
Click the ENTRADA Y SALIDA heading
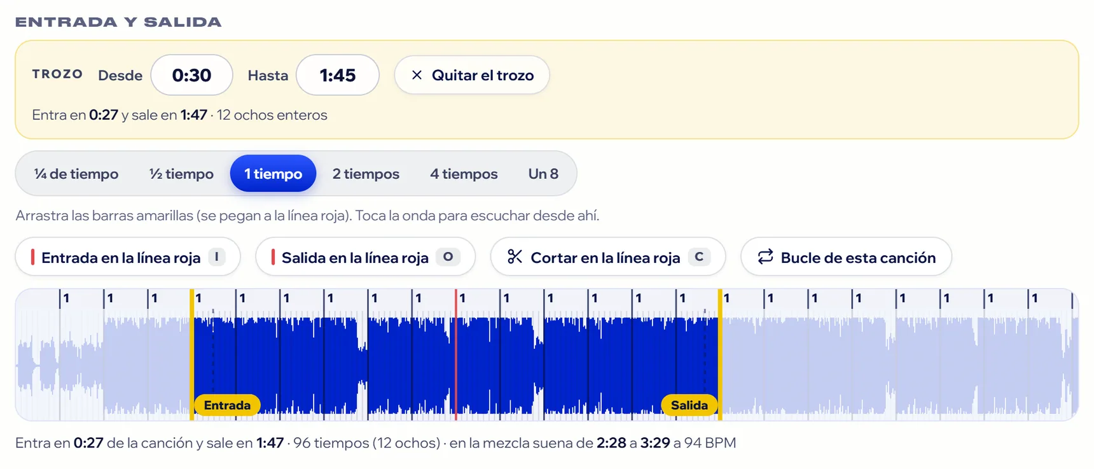tap(118, 22)
